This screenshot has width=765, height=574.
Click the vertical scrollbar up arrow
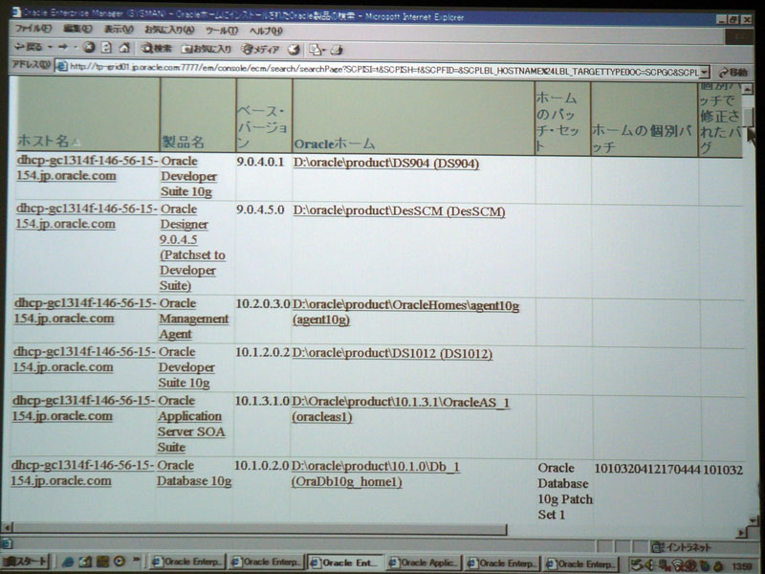pyautogui.click(x=747, y=89)
